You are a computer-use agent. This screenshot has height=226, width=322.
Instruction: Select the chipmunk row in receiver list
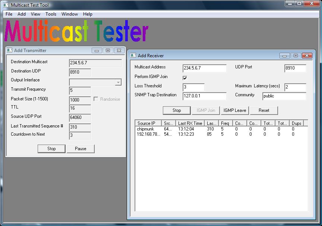[221, 129]
